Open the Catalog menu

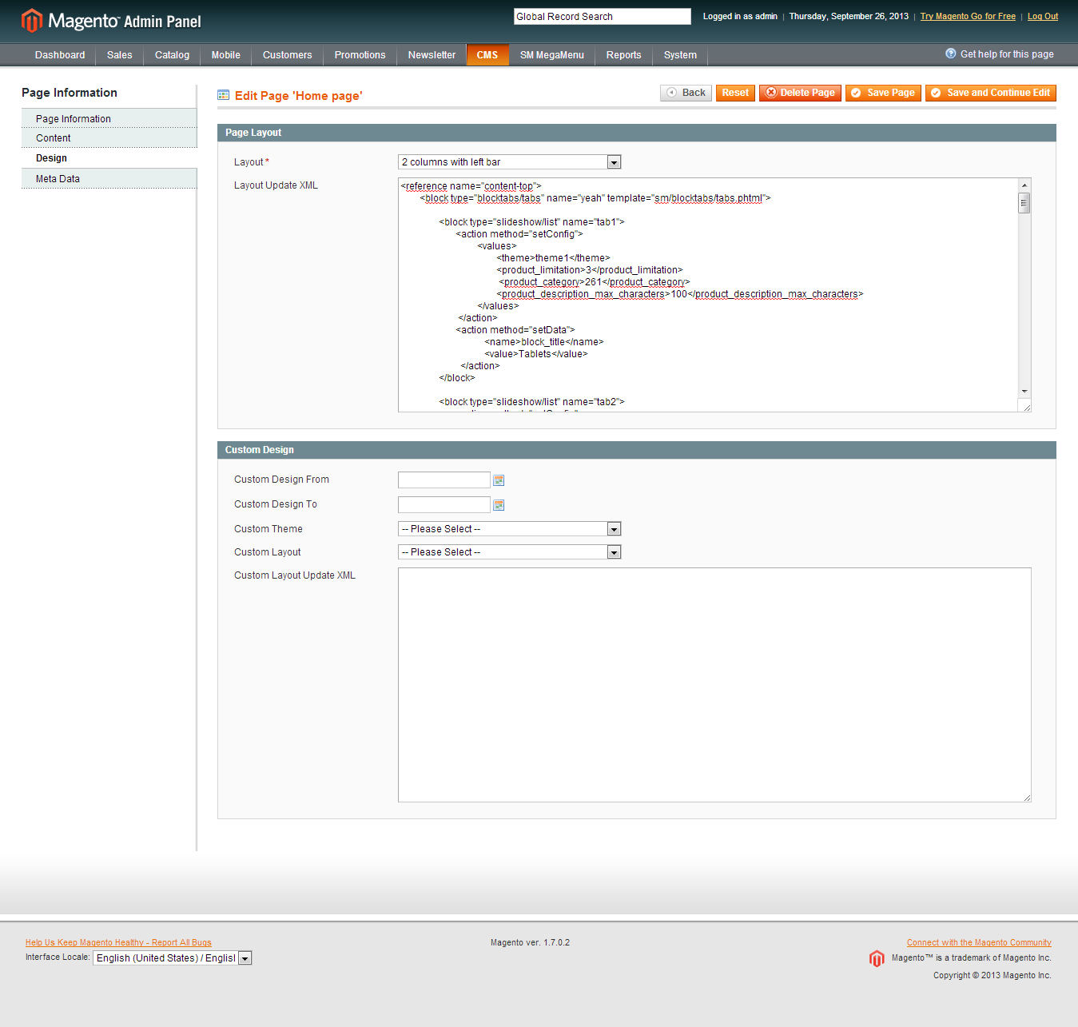173,55
